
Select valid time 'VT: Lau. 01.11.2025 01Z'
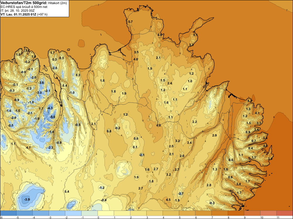coord(18,14)
